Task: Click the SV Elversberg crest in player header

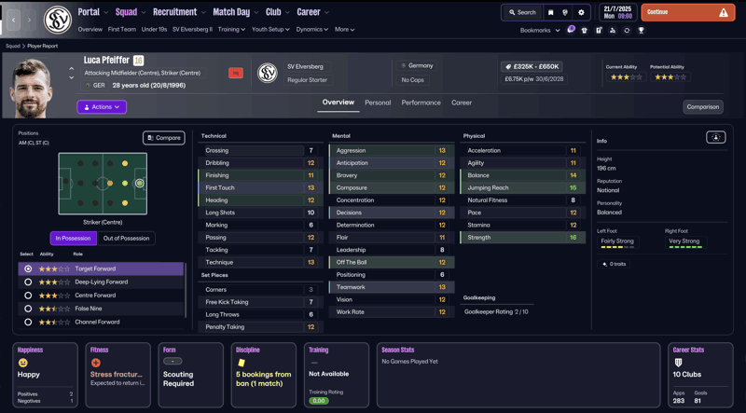Action: (268, 73)
